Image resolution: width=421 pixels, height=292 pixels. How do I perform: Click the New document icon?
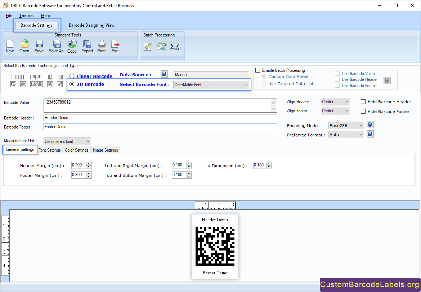(10, 44)
